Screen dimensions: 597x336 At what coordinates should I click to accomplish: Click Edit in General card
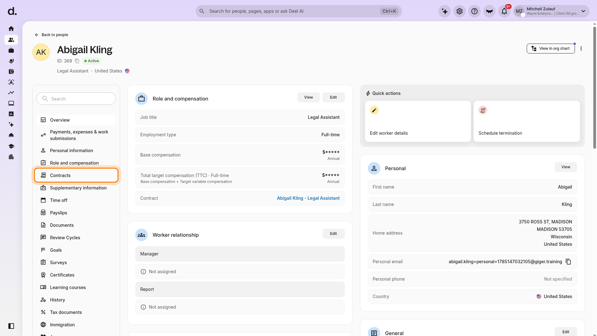coord(566,332)
